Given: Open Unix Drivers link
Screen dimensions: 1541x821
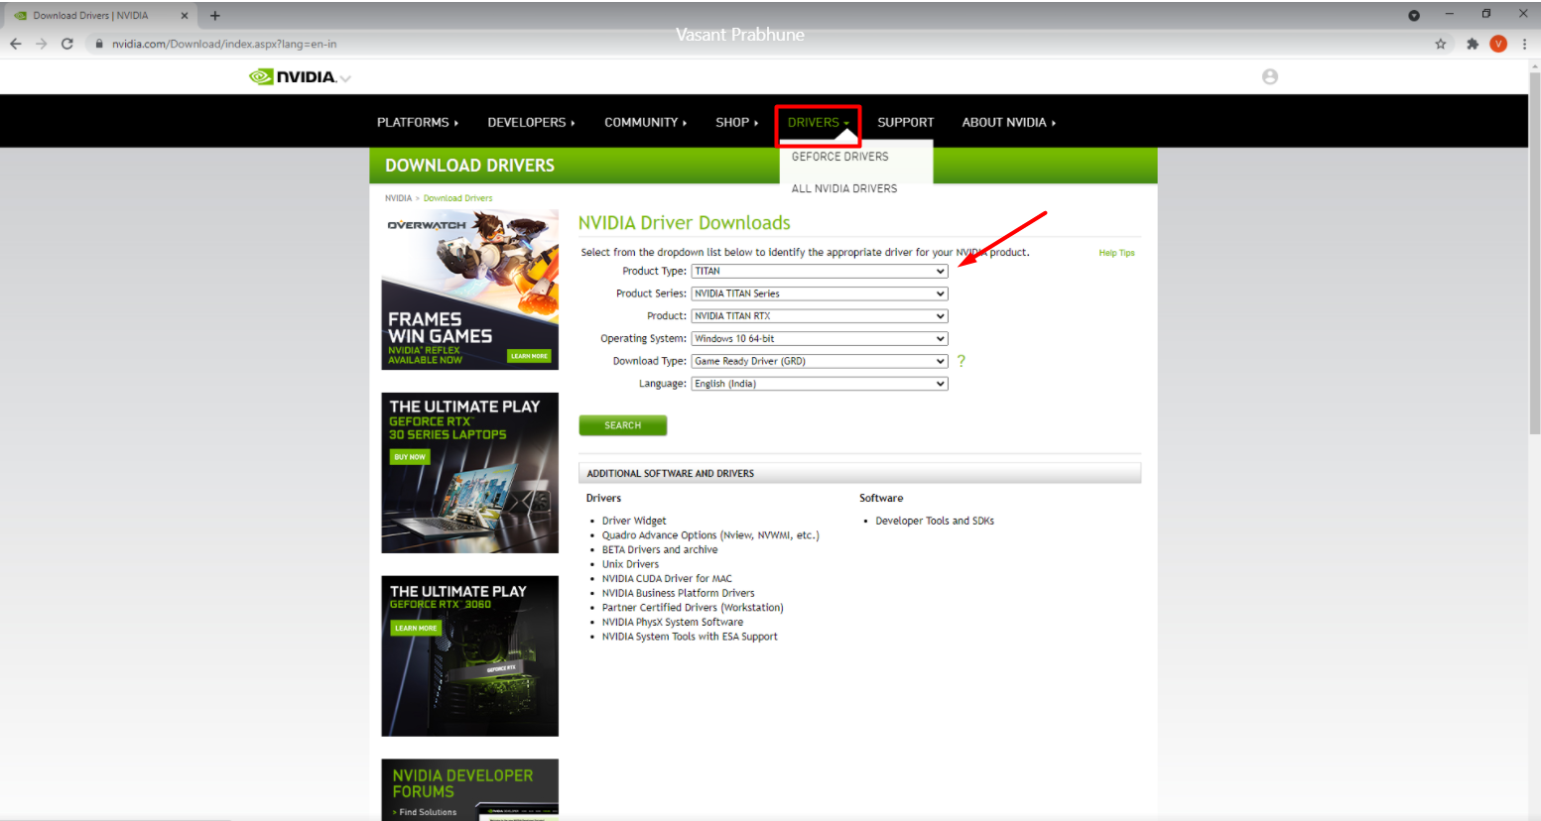Looking at the screenshot, I should 630,564.
